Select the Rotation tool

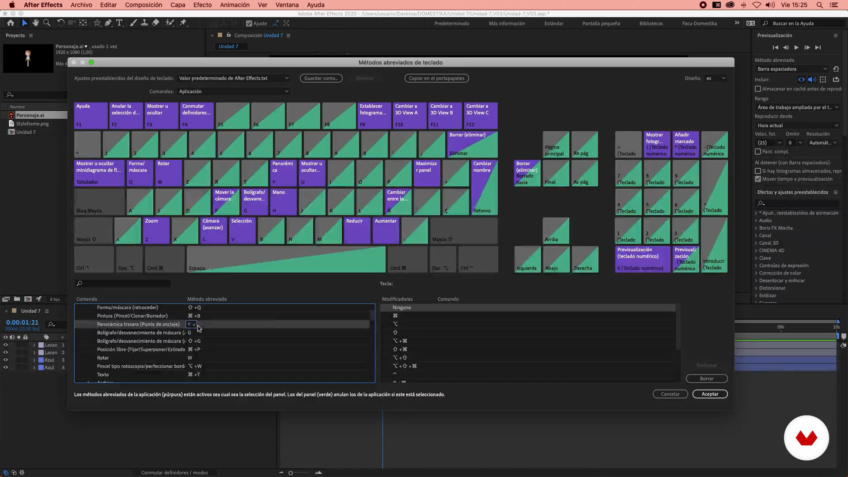pyautogui.click(x=61, y=23)
